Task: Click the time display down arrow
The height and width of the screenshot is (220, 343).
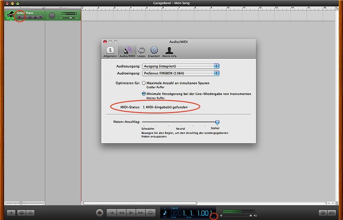Action: coord(165,217)
